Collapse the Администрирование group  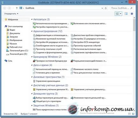click(x=32, y=31)
